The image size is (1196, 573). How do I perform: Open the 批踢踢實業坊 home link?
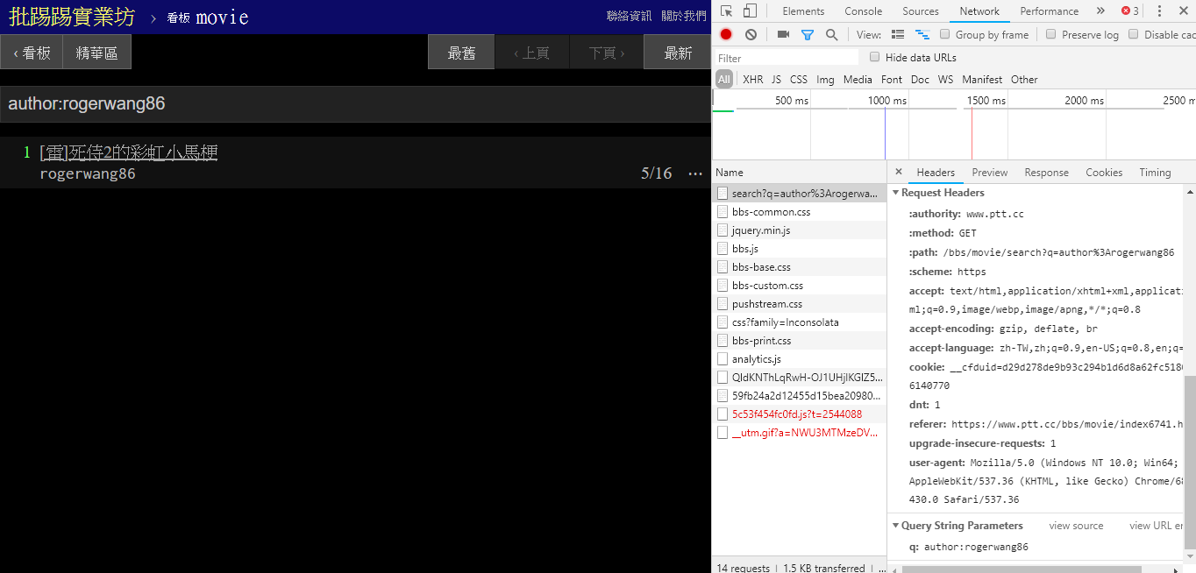[x=72, y=16]
